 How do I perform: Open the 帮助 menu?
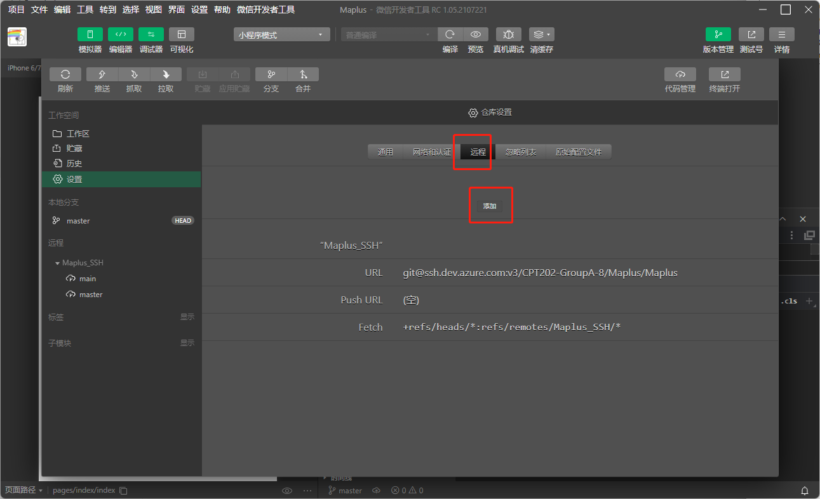click(222, 10)
